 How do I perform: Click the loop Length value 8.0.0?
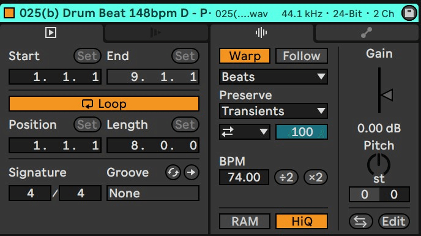pyautogui.click(x=153, y=145)
